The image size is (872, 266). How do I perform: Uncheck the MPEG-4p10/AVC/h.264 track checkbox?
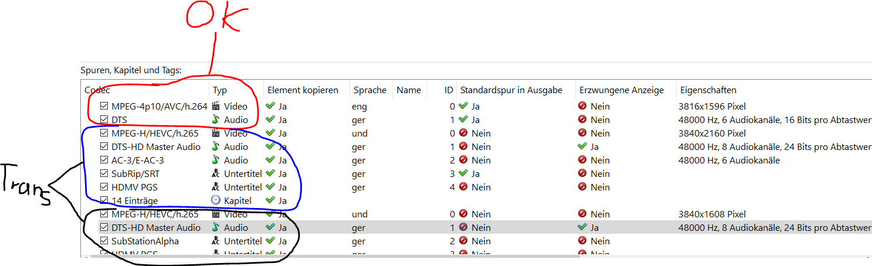tap(104, 106)
